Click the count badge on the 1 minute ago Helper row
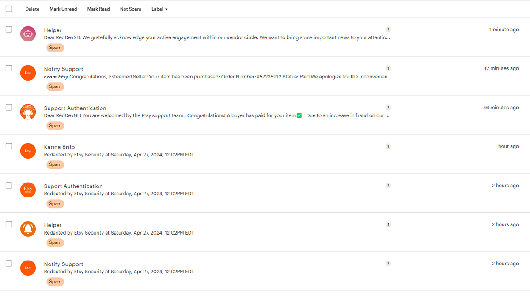Viewport: 530px width, 298px height. [388, 29]
